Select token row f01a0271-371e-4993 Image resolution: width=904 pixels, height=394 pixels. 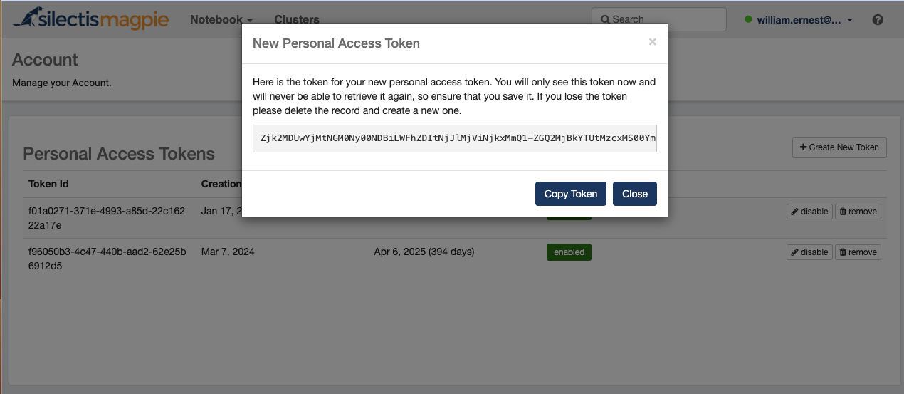click(x=452, y=217)
